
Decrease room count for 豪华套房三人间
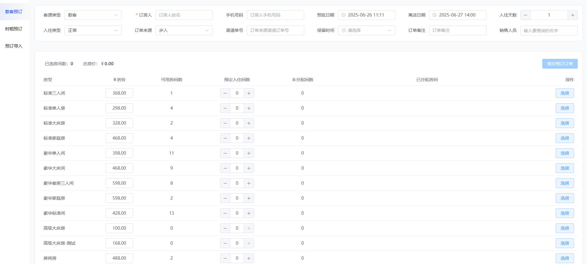(x=225, y=183)
